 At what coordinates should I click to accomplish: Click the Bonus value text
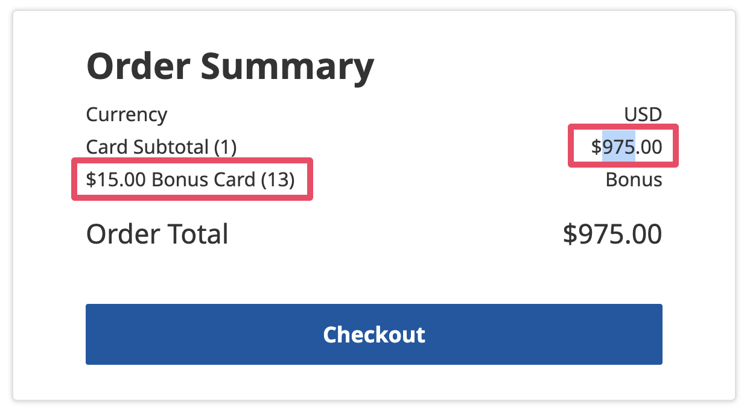tap(634, 180)
